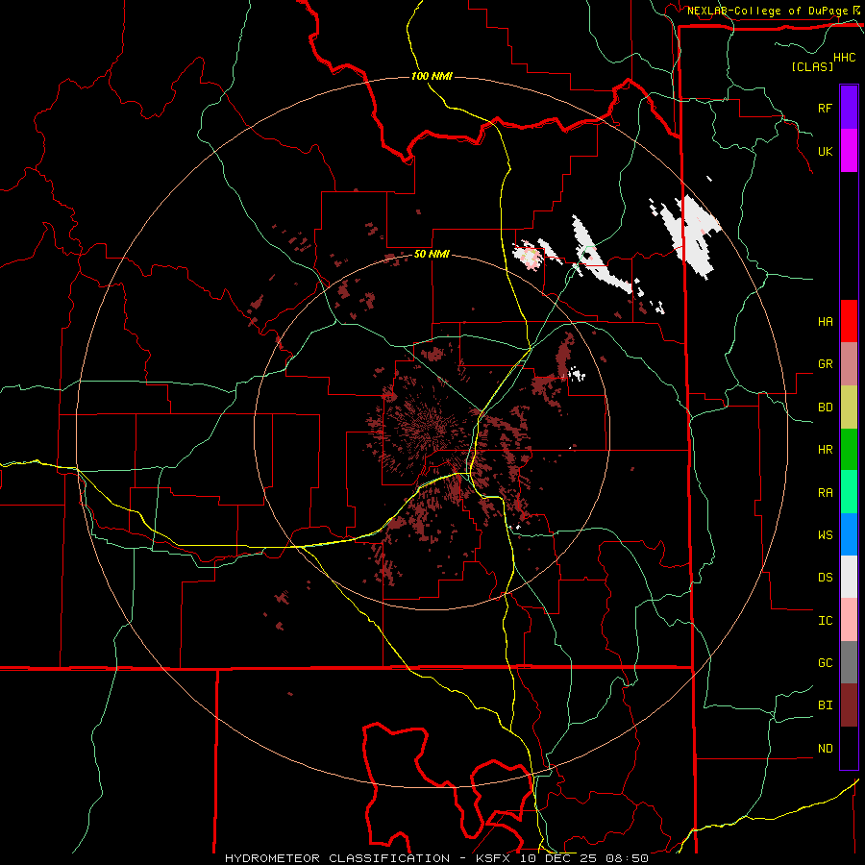865x865 pixels.
Task: Click the BI brown legend swatch
Action: pyautogui.click(x=849, y=705)
